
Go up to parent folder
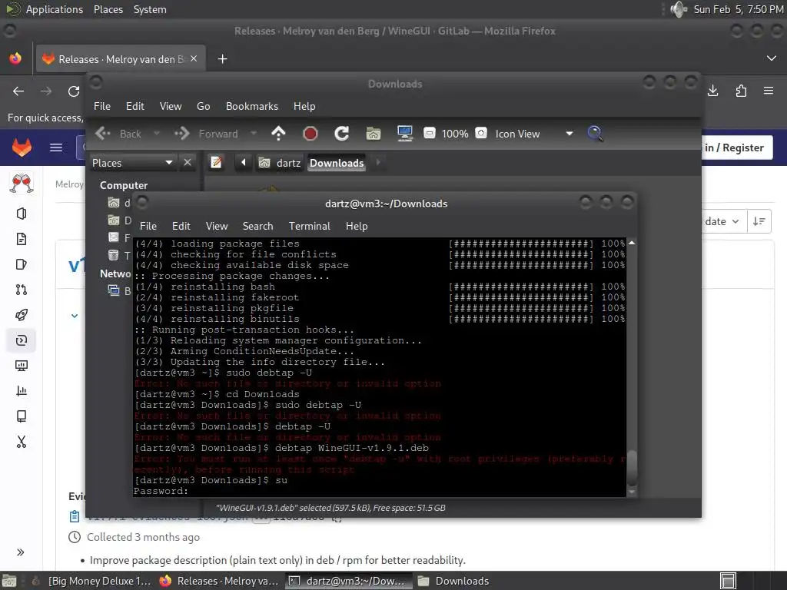click(278, 134)
